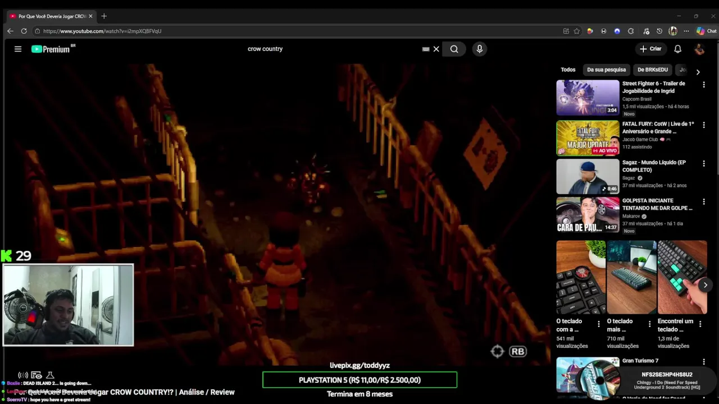
Task: Open YouTube account avatar menu
Action: coord(699,49)
